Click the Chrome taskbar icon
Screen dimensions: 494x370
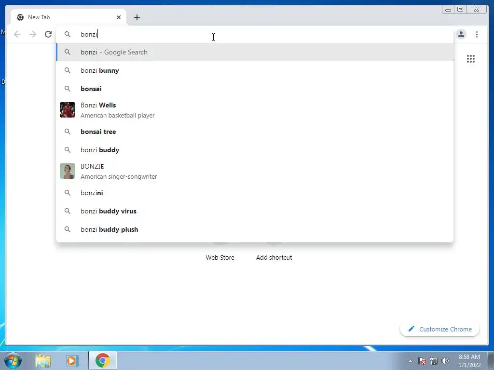click(x=103, y=360)
